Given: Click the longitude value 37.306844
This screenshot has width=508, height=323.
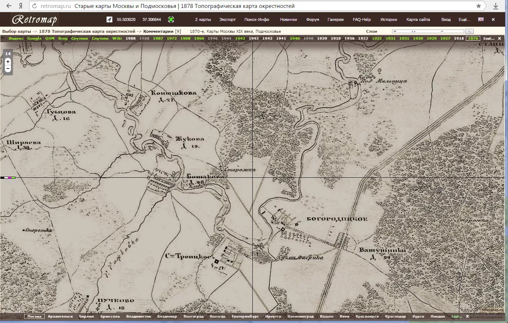Looking at the screenshot, I should coord(152,19).
